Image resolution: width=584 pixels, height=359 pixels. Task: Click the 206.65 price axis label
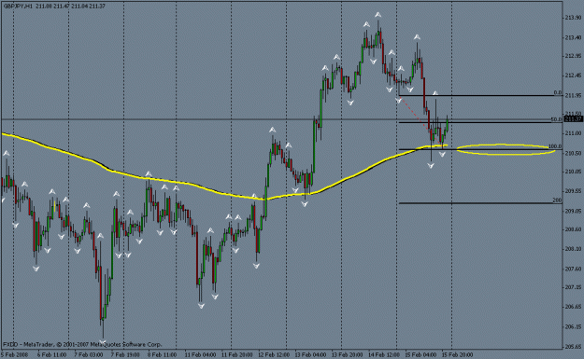(574, 307)
